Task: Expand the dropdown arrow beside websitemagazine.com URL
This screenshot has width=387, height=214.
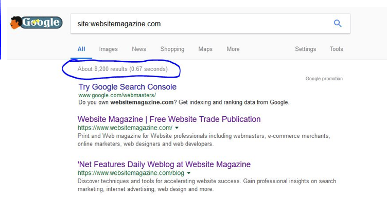Action: coord(177,128)
